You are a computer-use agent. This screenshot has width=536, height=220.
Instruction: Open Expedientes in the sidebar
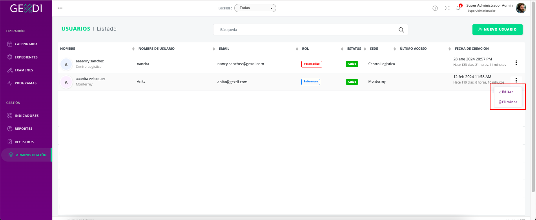point(26,57)
